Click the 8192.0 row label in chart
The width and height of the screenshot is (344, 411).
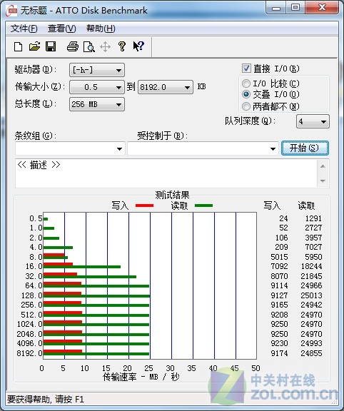click(30, 353)
